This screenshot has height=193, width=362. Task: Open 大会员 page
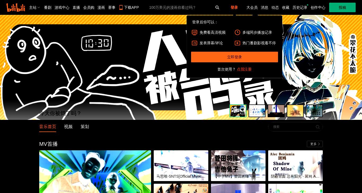(x=252, y=7)
